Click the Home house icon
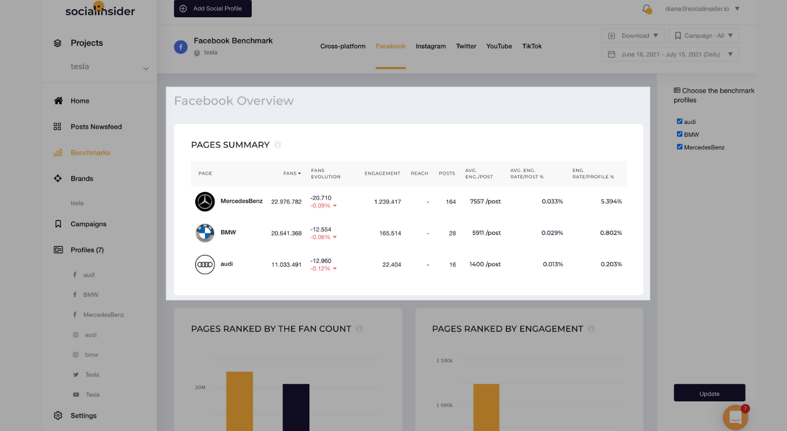Screen dimensions: 787x431 pyautogui.click(x=58, y=101)
